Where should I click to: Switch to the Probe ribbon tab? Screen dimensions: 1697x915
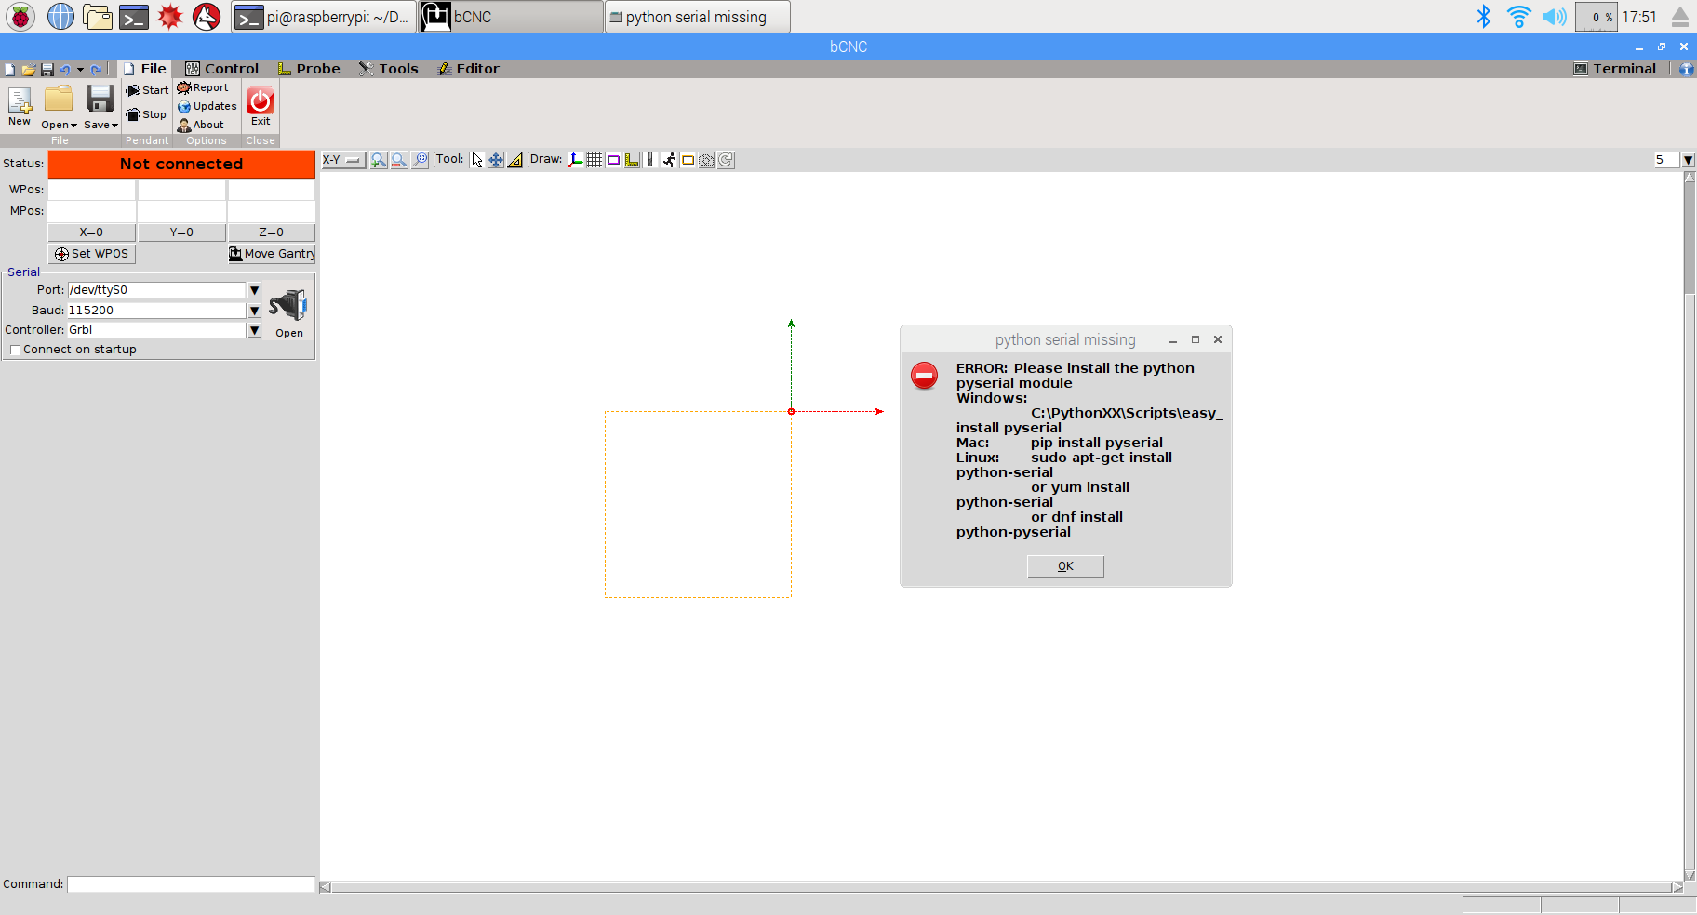[309, 69]
